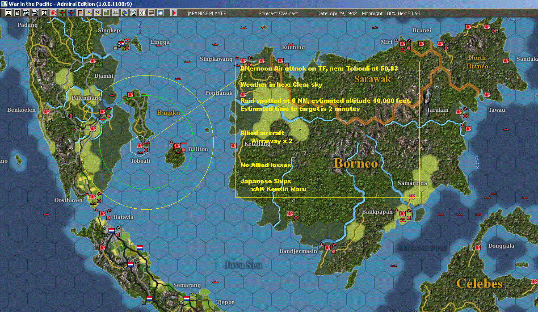This screenshot has height=312, width=538.
Task: Select the Japanese base at Balikpapan
Action: click(x=402, y=213)
